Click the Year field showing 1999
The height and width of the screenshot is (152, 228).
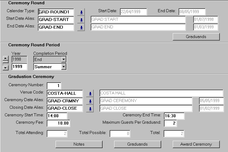(20, 67)
